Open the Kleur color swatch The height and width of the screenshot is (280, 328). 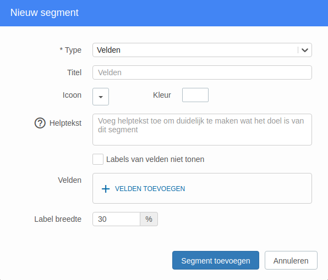[195, 95]
